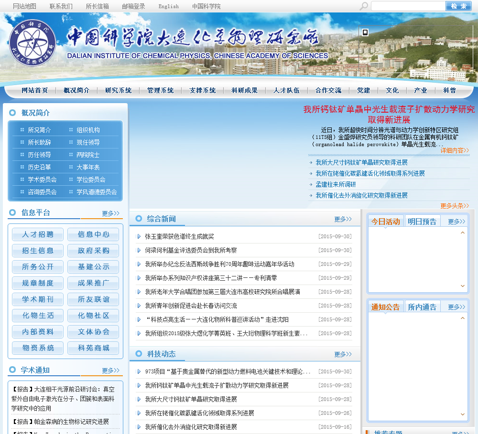Image resolution: width=478 pixels, height=434 pixels.
Task: Select the 明日预告 tab
Action: click(x=422, y=222)
